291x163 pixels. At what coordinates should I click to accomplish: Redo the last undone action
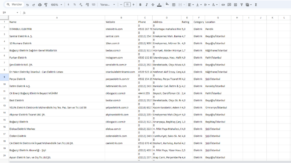click(x=34, y=5)
